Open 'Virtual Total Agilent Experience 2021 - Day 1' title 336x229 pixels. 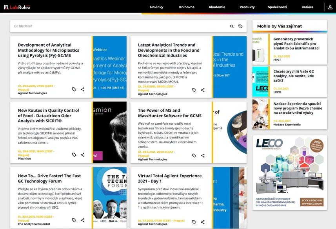170,178
